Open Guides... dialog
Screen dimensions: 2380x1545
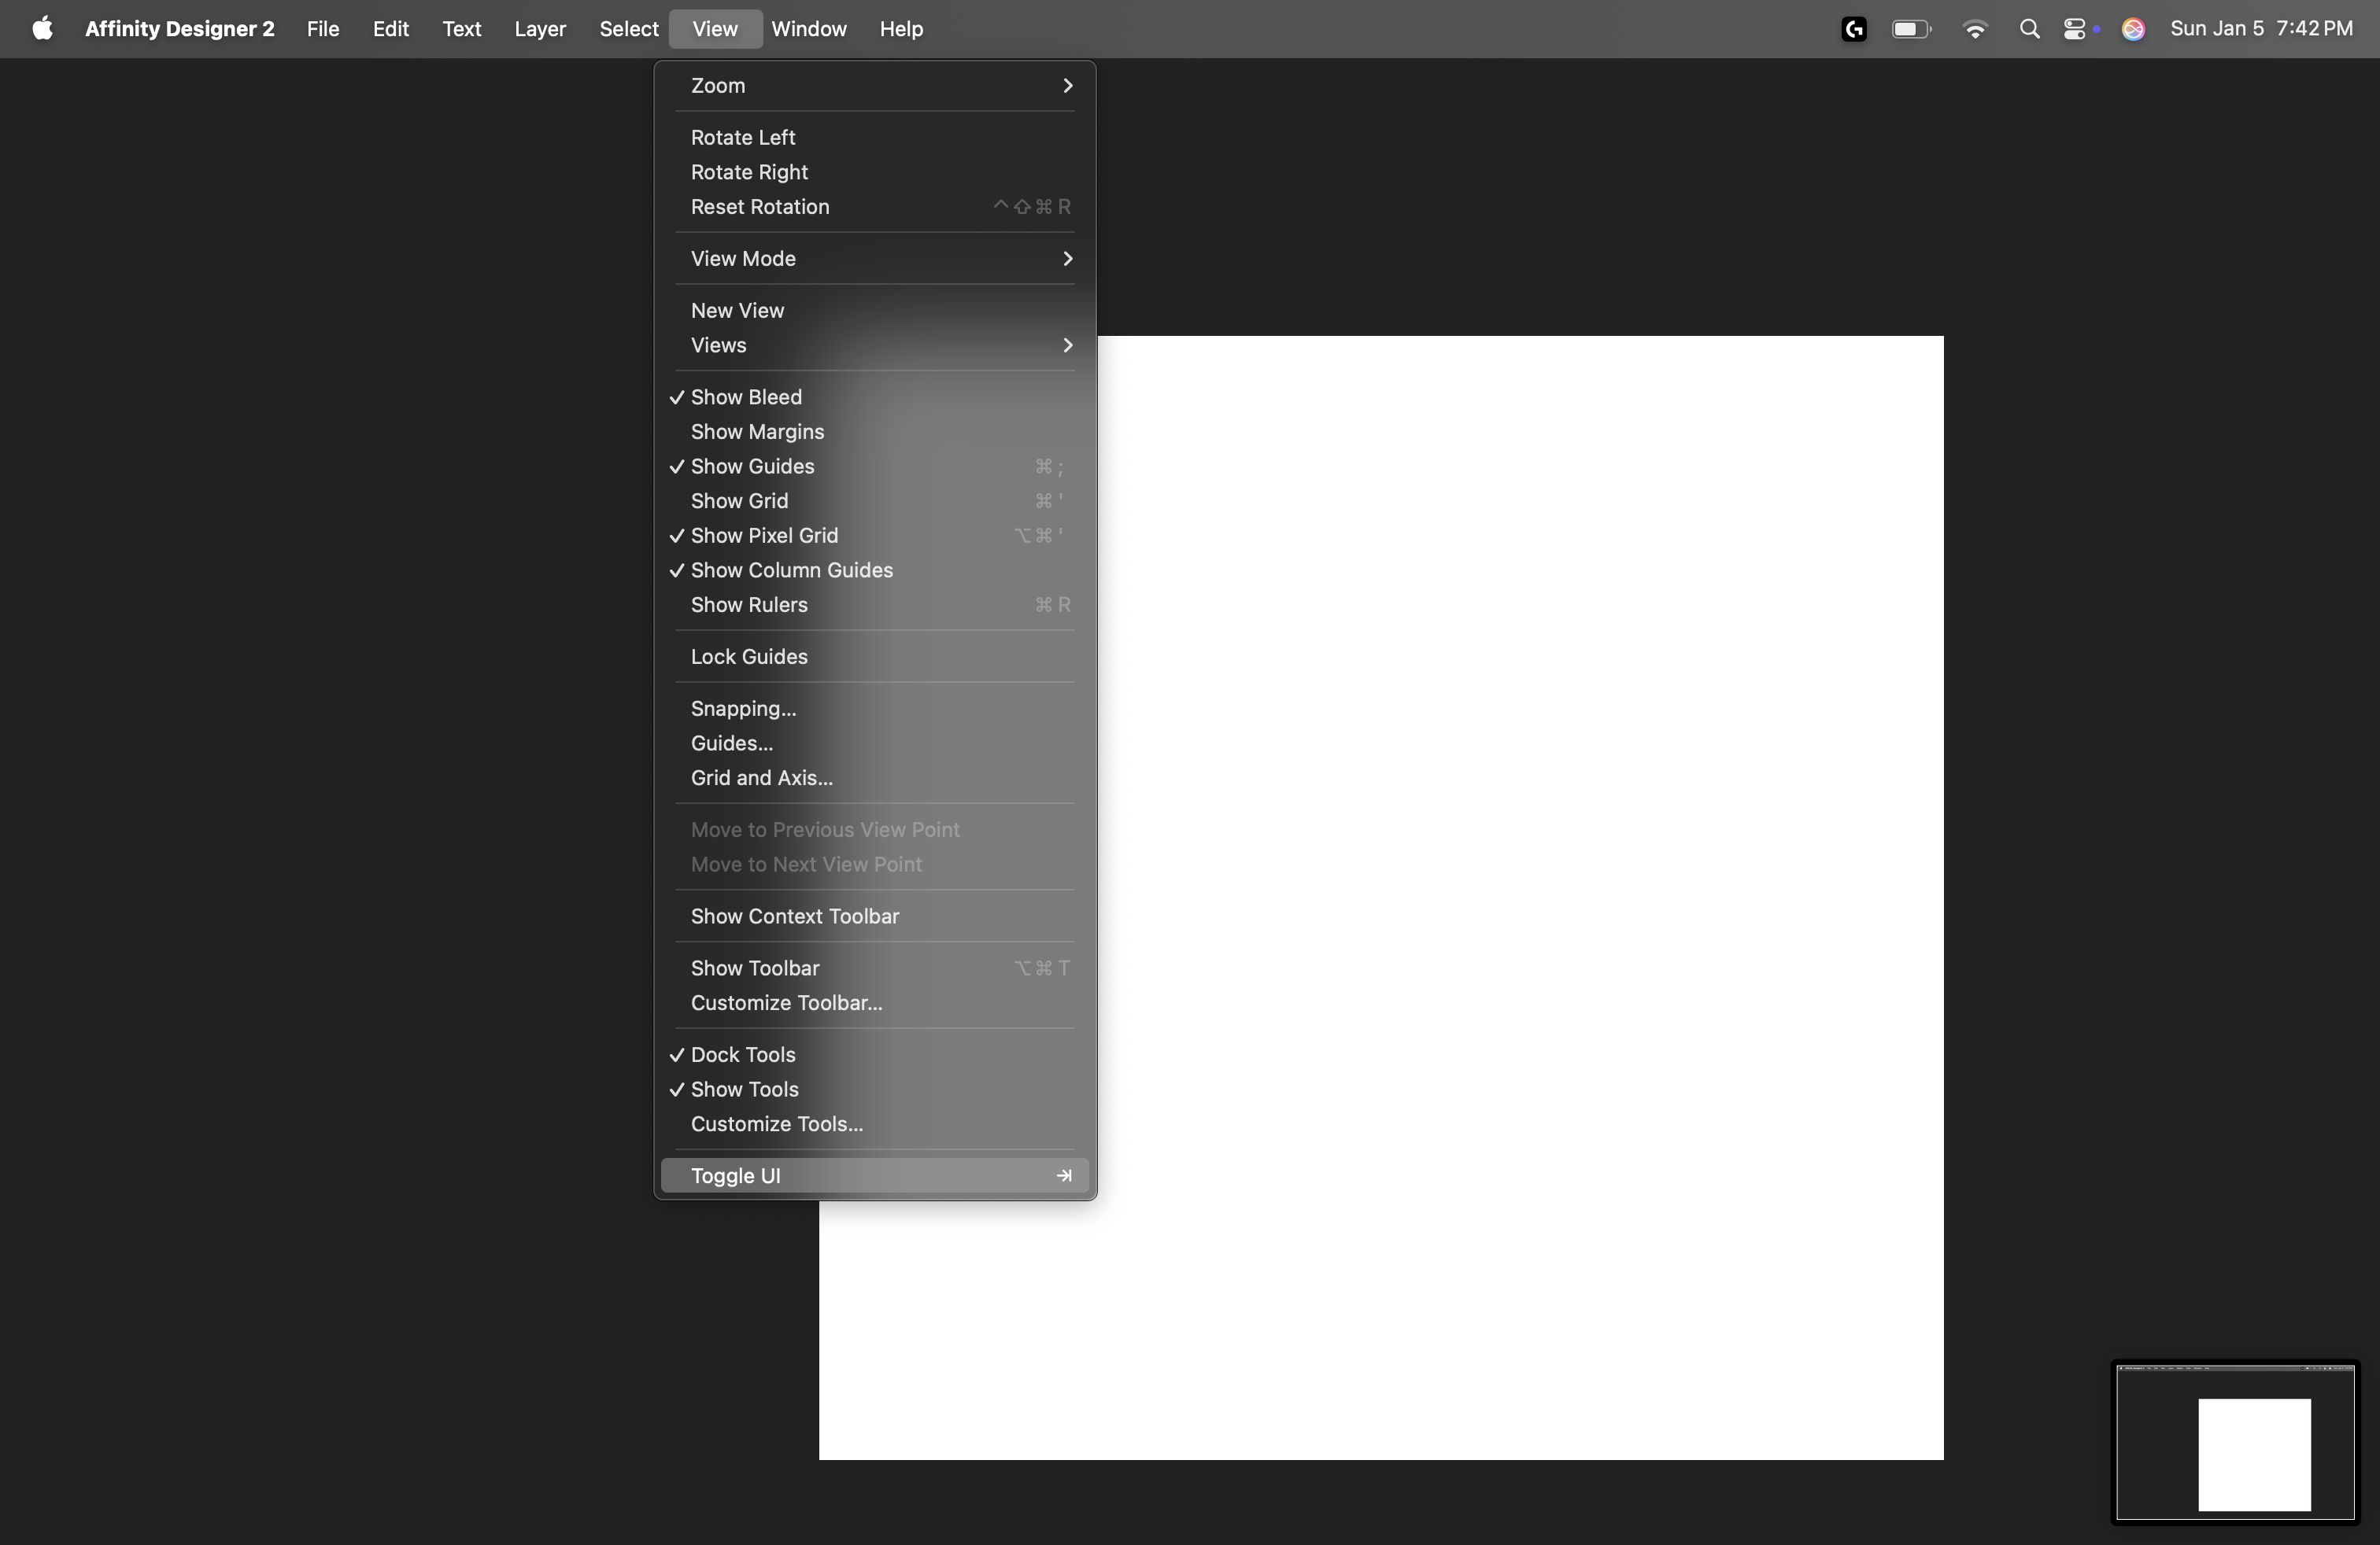click(x=875, y=743)
